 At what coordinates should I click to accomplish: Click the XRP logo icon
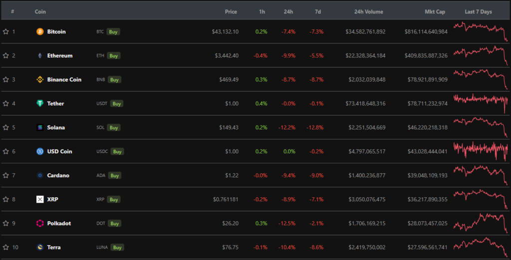pyautogui.click(x=40, y=199)
